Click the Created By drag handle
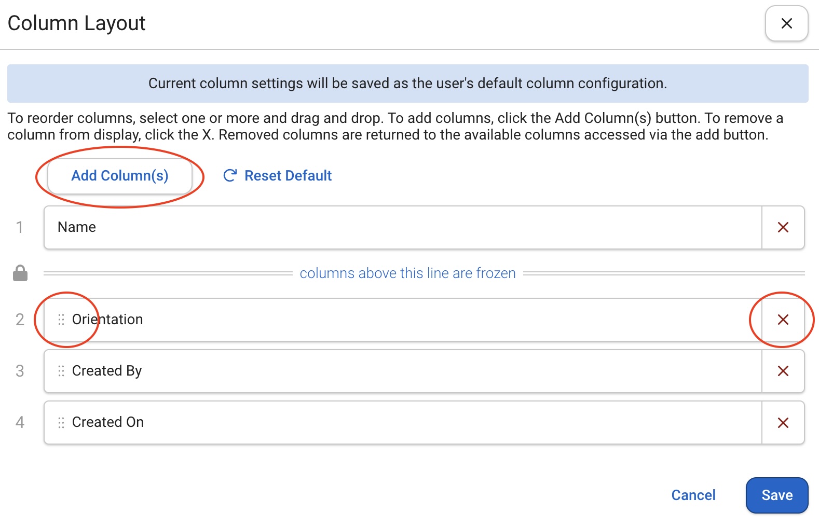819x526 pixels. pyautogui.click(x=61, y=371)
